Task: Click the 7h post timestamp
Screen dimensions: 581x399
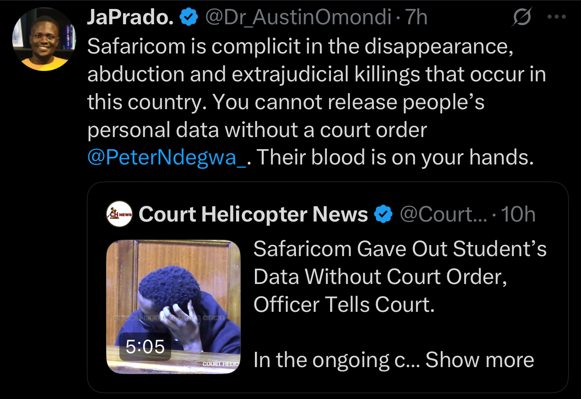Action: (417, 18)
